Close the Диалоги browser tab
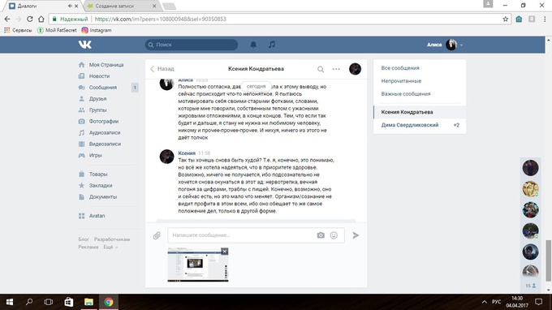The image size is (552, 310). coord(76,6)
